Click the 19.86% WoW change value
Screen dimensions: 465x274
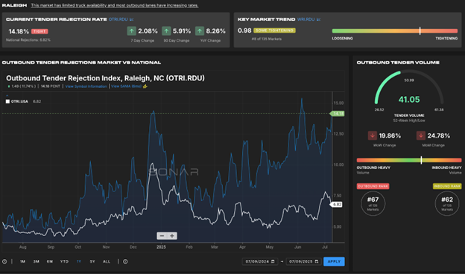tap(390, 136)
